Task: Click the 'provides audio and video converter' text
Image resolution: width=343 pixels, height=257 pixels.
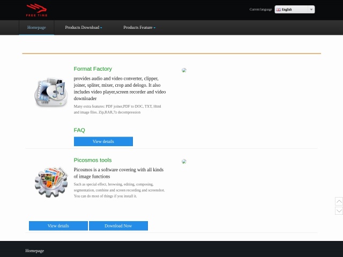Action: click(120, 88)
